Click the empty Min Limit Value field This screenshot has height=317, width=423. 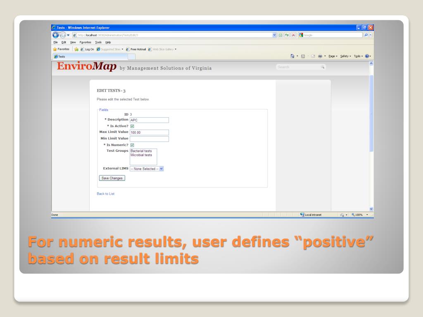coord(149,139)
